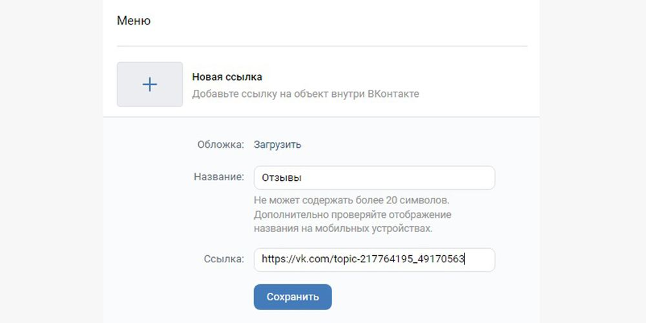Image resolution: width=646 pixels, height=323 pixels.
Task: Click the plus icon for new link
Action: [x=150, y=85]
